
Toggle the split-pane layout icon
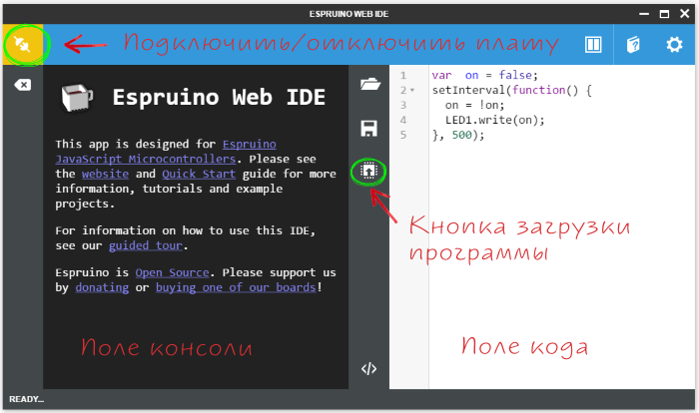coord(593,45)
